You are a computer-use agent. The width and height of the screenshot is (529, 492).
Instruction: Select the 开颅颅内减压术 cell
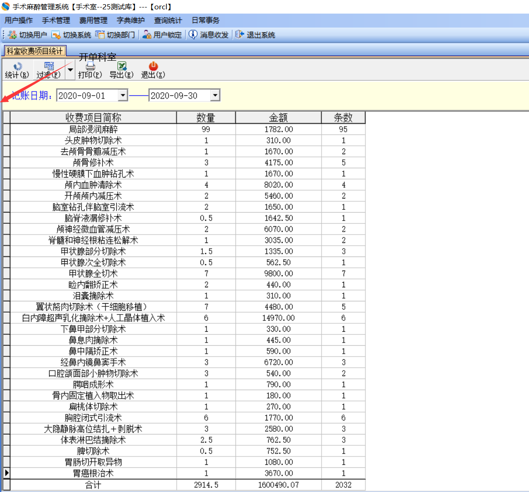point(93,196)
